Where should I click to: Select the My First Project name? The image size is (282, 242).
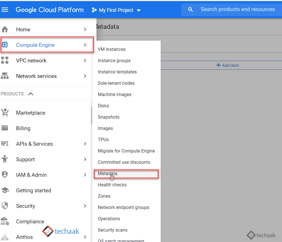pyautogui.click(x=116, y=10)
